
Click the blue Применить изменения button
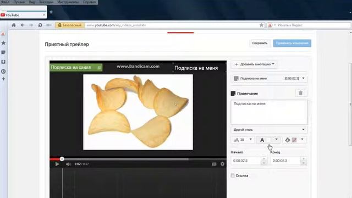pyautogui.click(x=292, y=43)
